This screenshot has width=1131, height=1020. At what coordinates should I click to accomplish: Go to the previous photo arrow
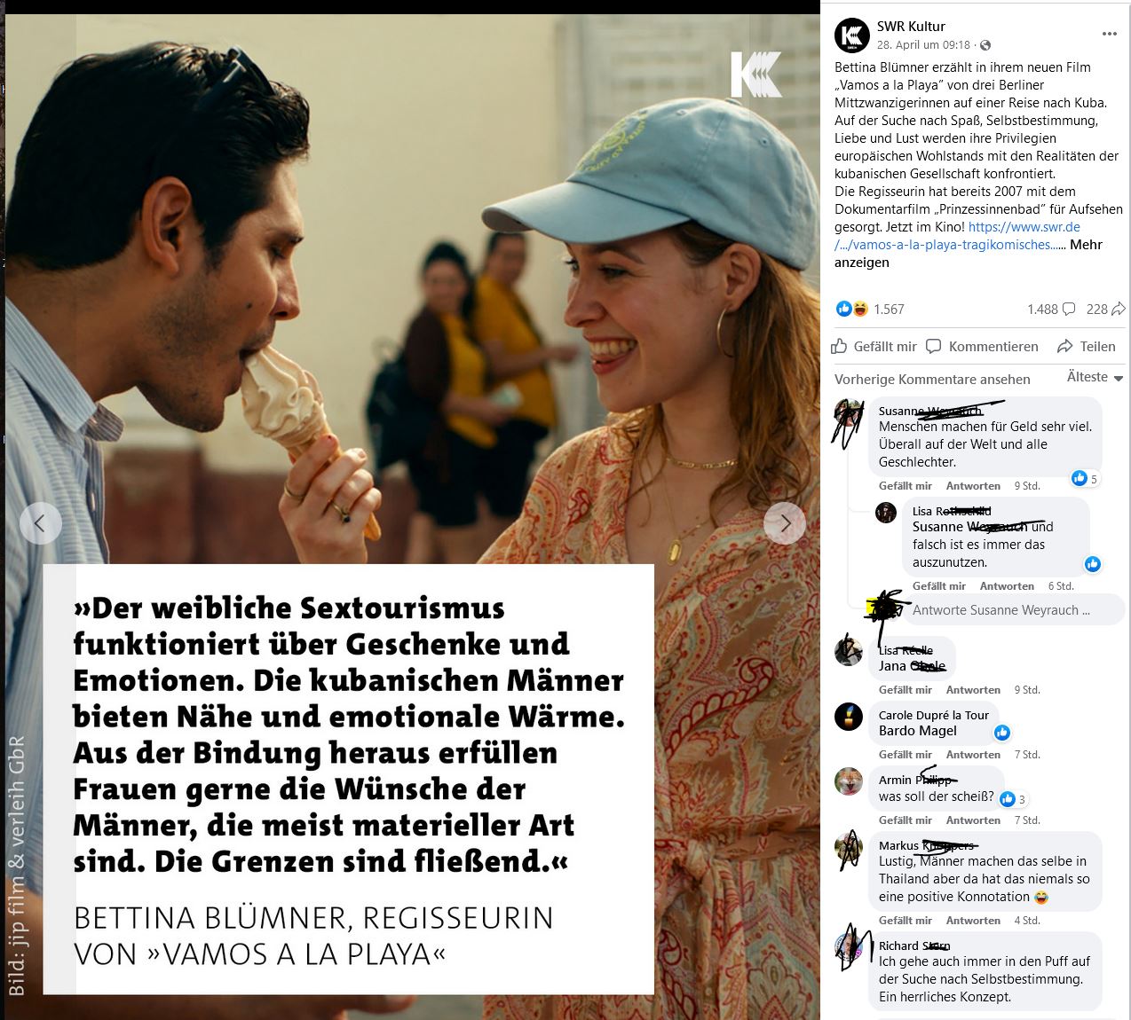tap(40, 523)
